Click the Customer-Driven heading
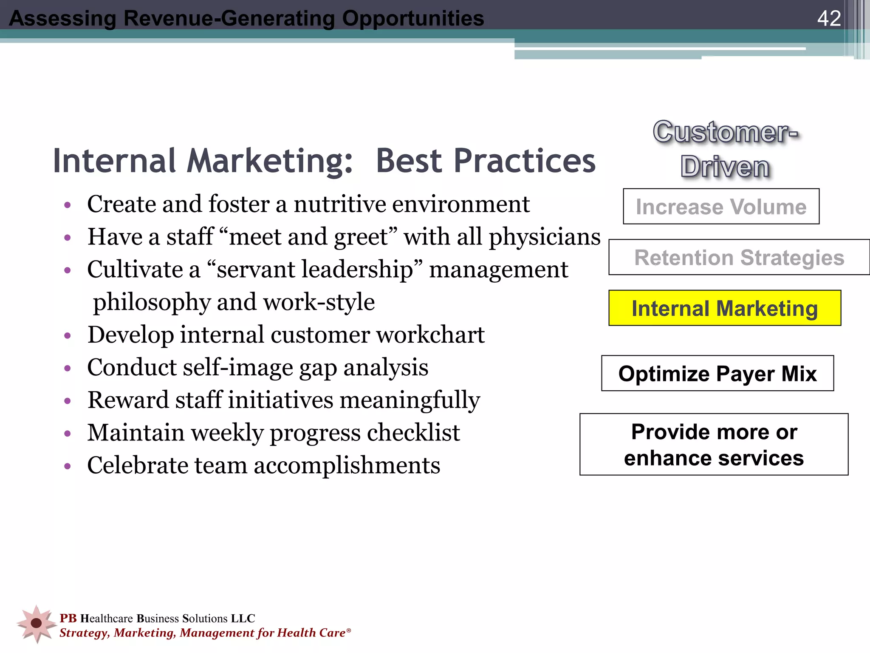The width and height of the screenshot is (870, 653). 725,149
